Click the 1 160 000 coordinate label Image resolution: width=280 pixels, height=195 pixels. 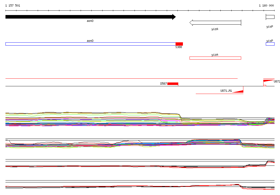(x=266, y=5)
